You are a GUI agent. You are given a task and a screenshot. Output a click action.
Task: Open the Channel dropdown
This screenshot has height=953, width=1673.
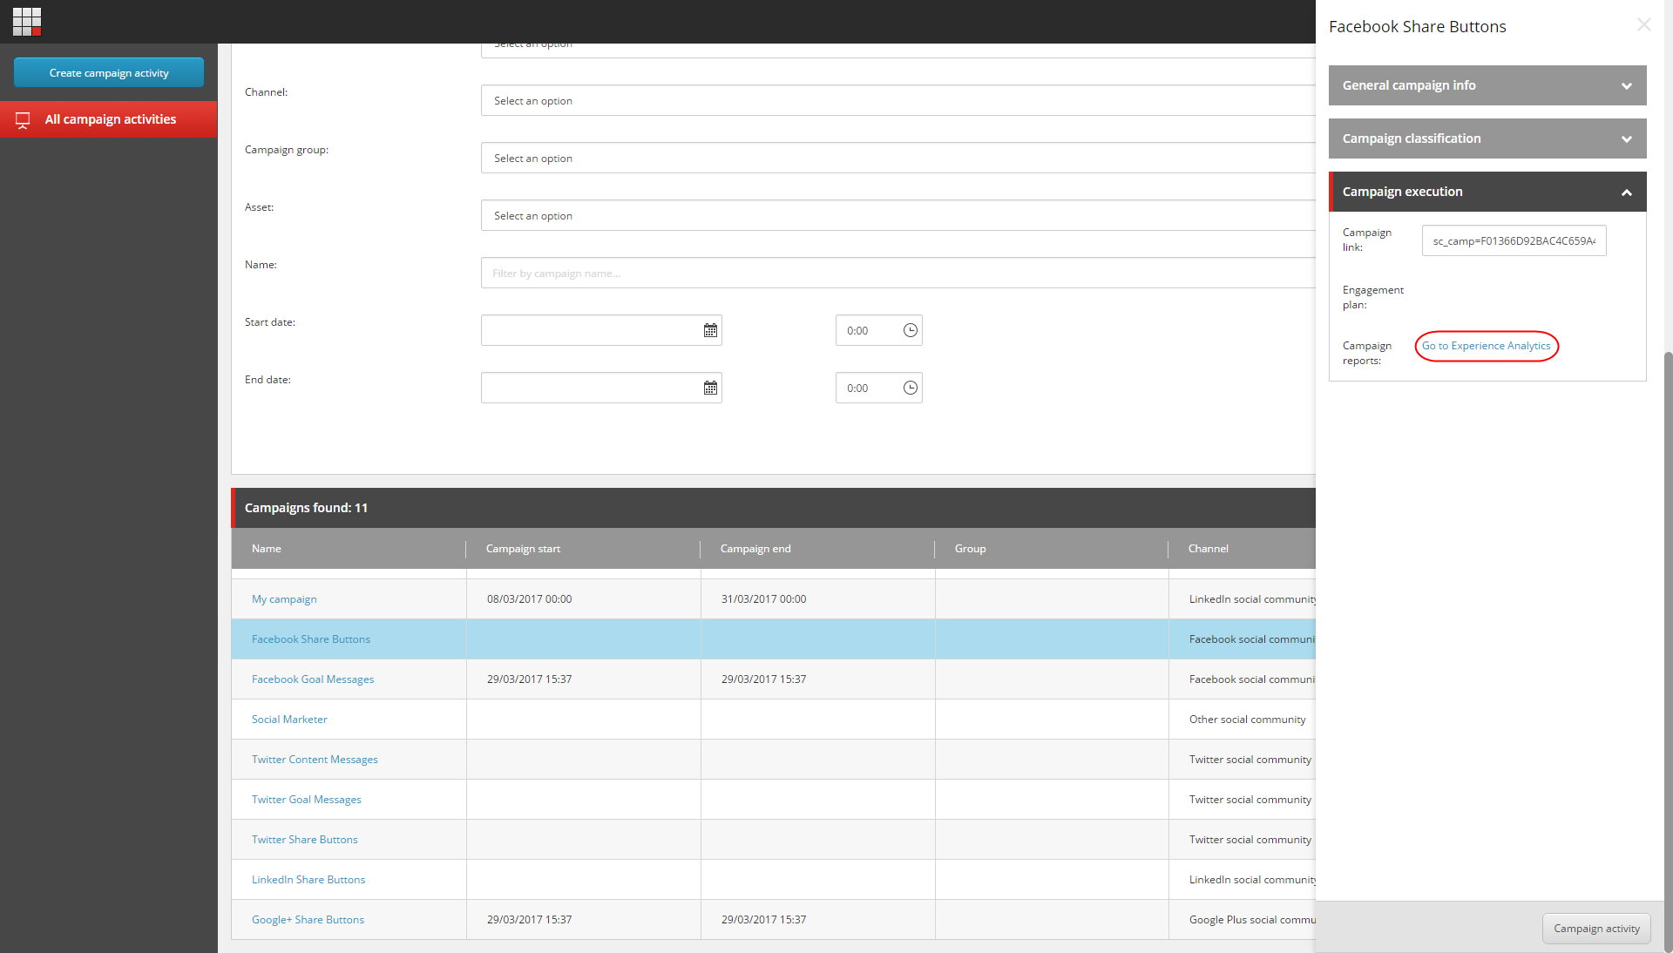click(897, 101)
